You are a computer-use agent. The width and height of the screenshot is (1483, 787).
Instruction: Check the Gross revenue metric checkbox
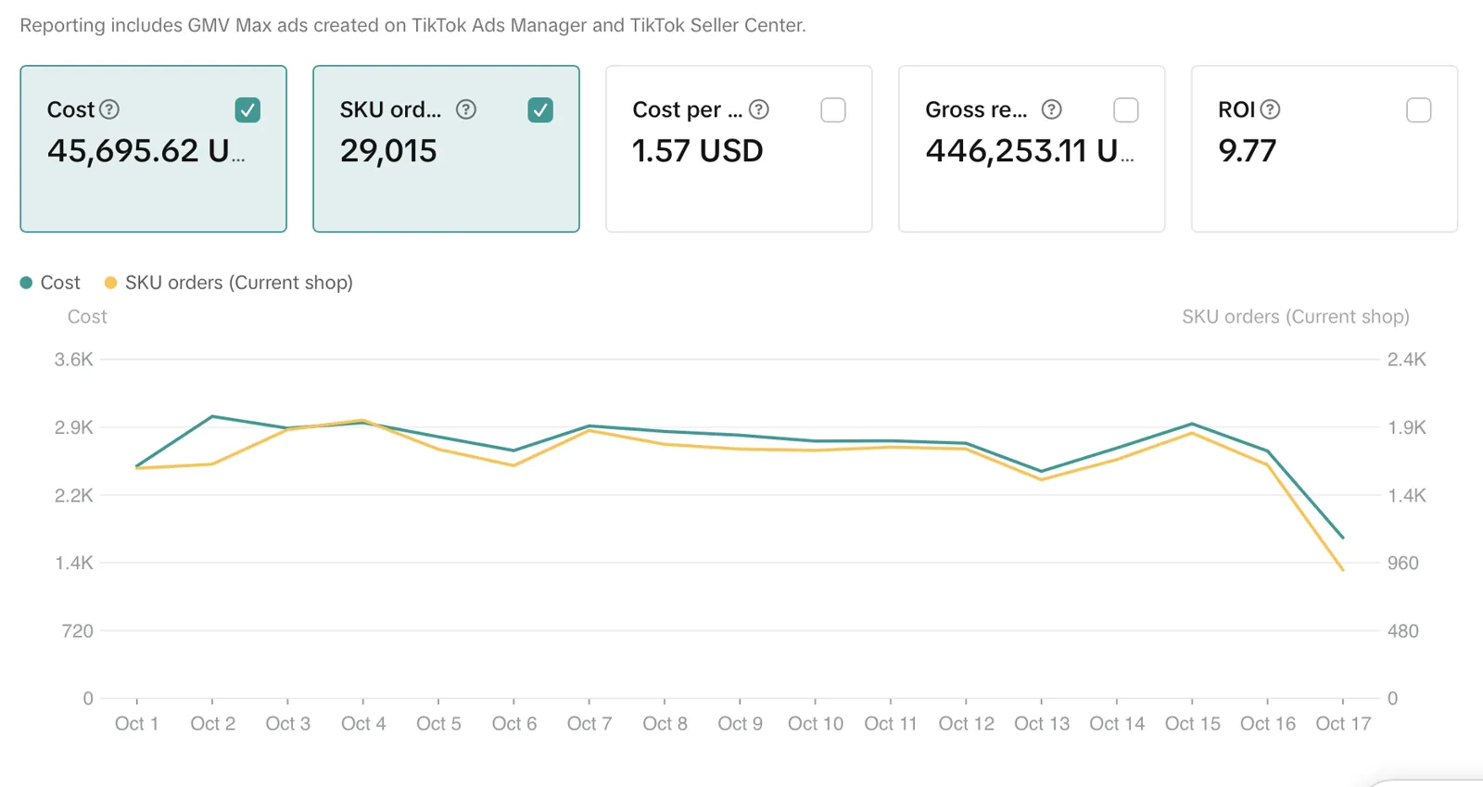(1126, 110)
